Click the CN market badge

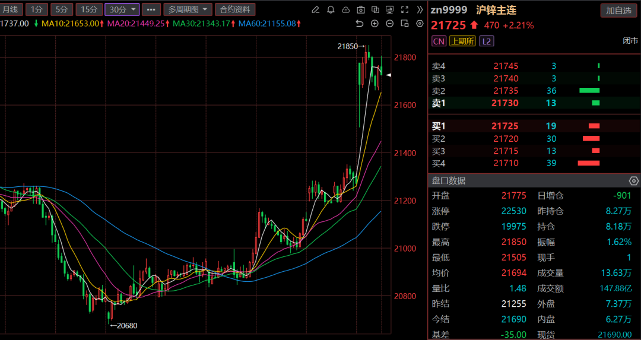pyautogui.click(x=439, y=42)
